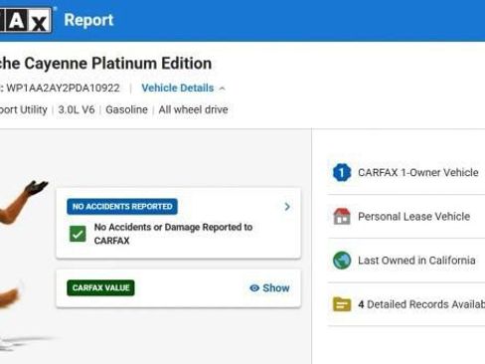Click the CARFAX logo in header
Viewport: 485px width, 364px height.
click(26, 20)
